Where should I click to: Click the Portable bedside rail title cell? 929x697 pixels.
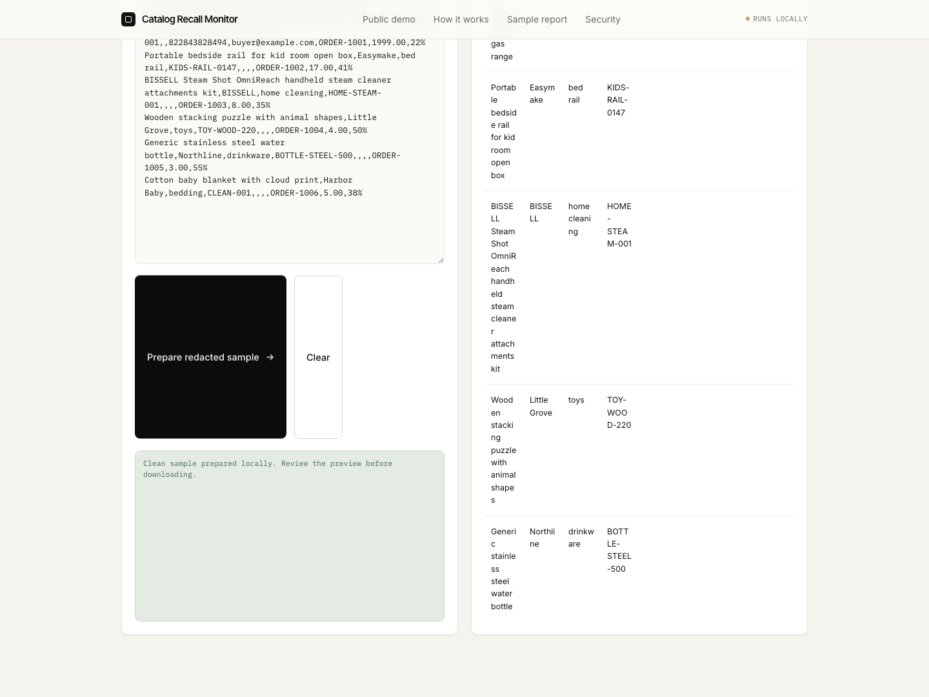coord(504,131)
